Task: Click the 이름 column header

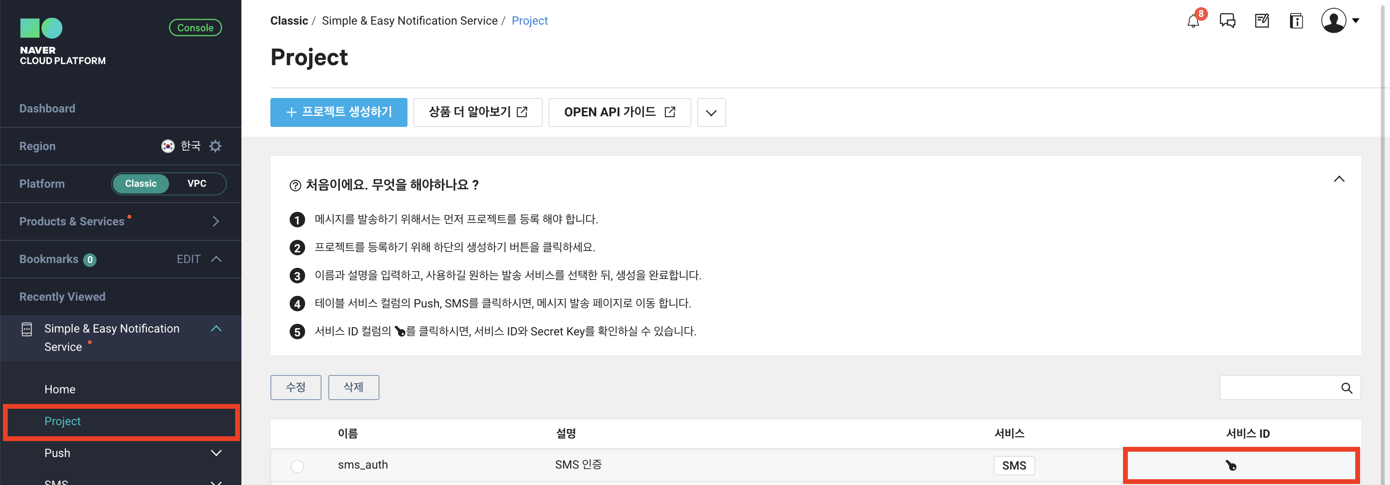Action: 348,434
